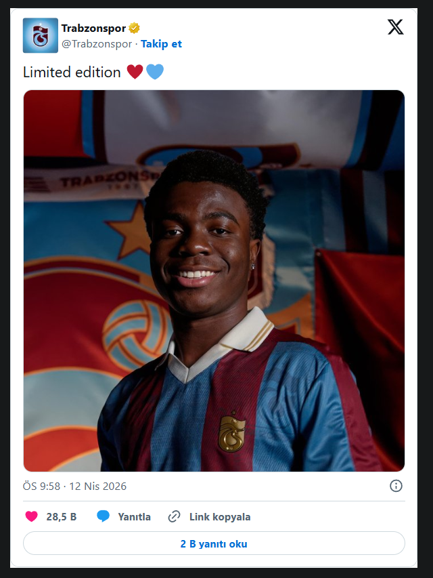The width and height of the screenshot is (433, 578).
Task: Click the 12 Nis 2026 date
Action: click(x=97, y=487)
